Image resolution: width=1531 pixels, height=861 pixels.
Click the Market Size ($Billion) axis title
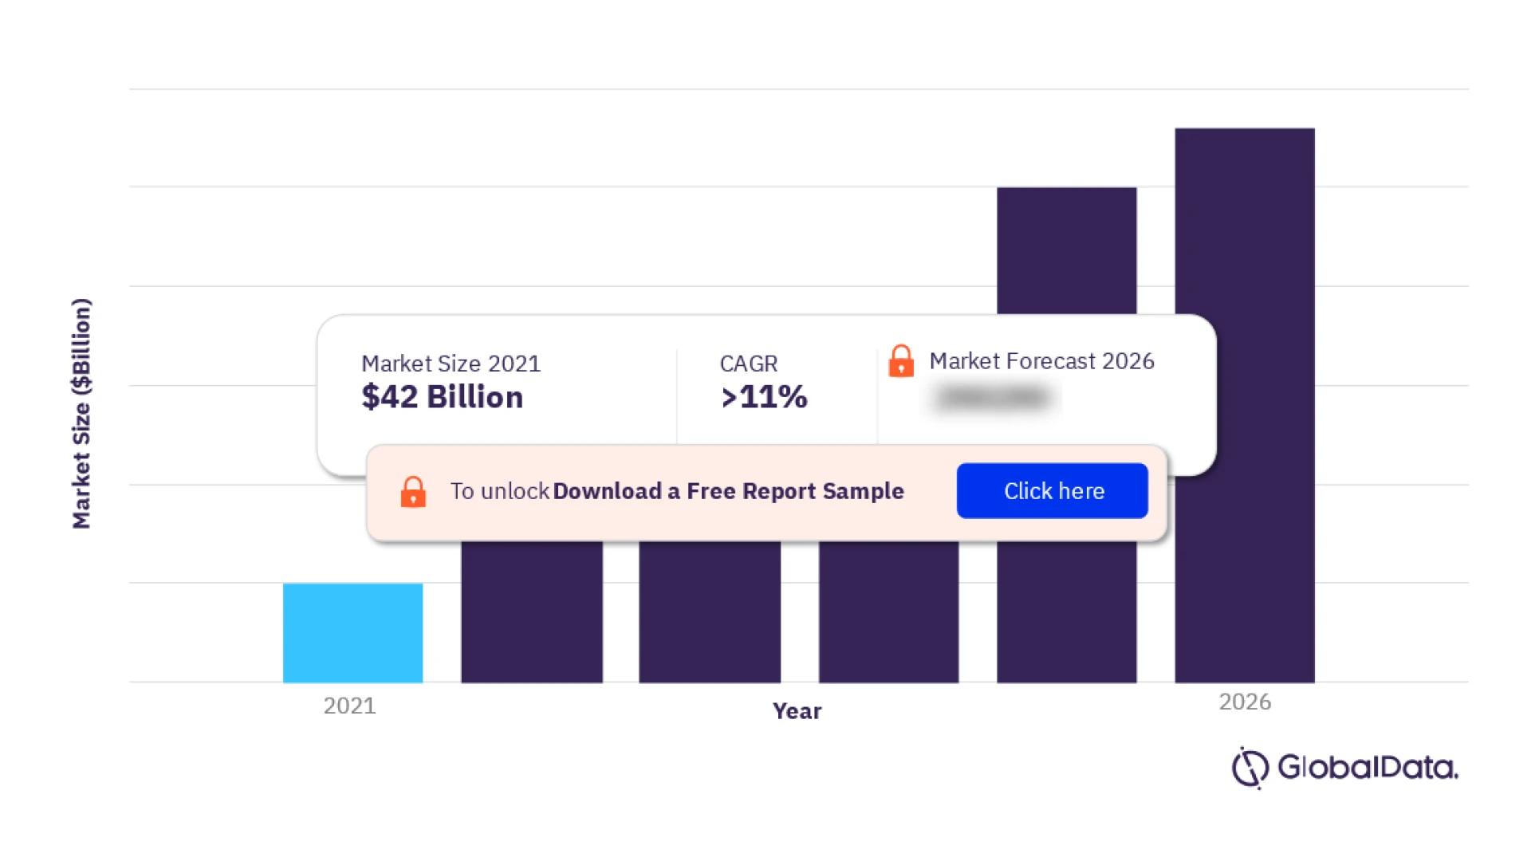point(81,413)
